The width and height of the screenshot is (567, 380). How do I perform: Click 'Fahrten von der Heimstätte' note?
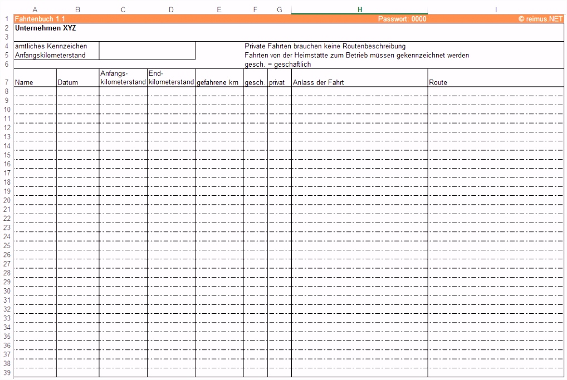coord(356,55)
